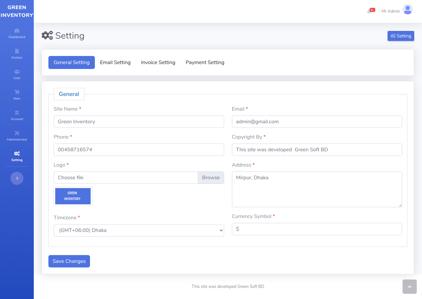Click the notification bell icon
This screenshot has width=422, height=299.
coord(370,11)
